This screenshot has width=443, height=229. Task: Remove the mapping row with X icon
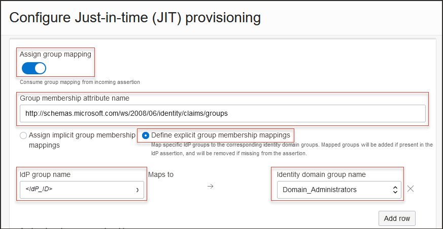click(411, 189)
